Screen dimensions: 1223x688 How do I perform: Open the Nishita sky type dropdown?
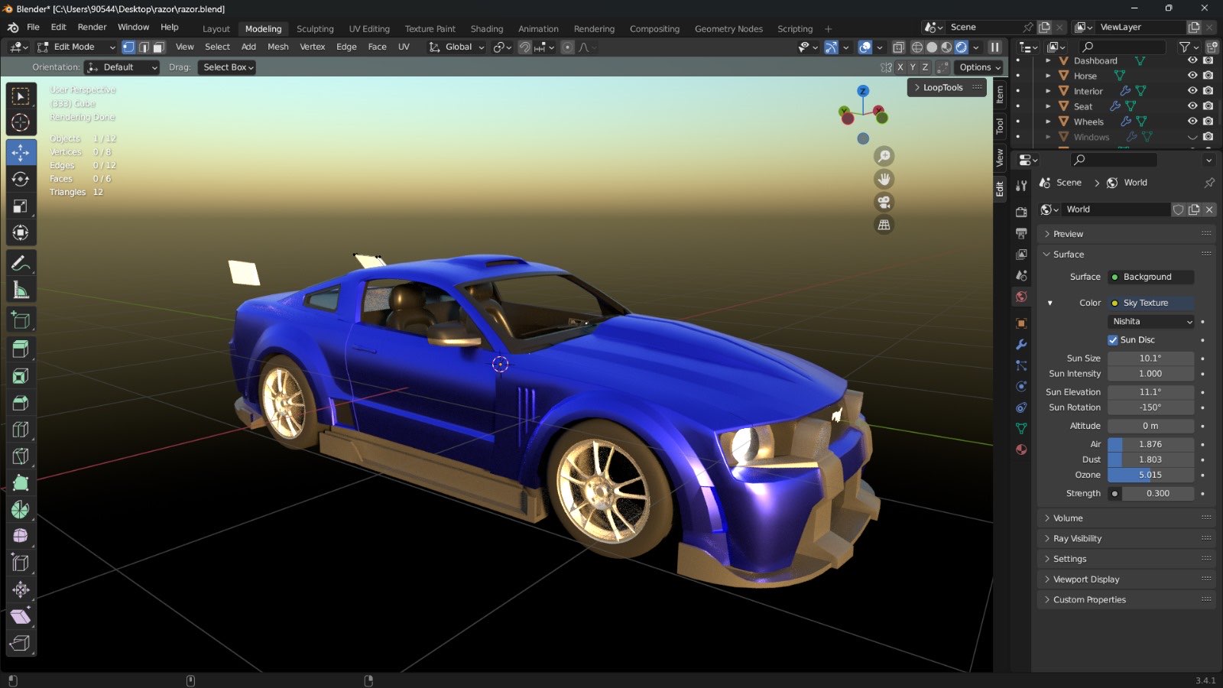click(1150, 322)
